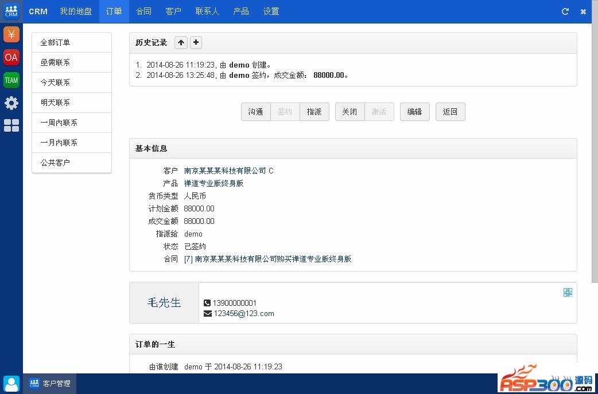Click the 客户管理 taskbar item
Image resolution: width=598 pixels, height=394 pixels.
coord(50,383)
